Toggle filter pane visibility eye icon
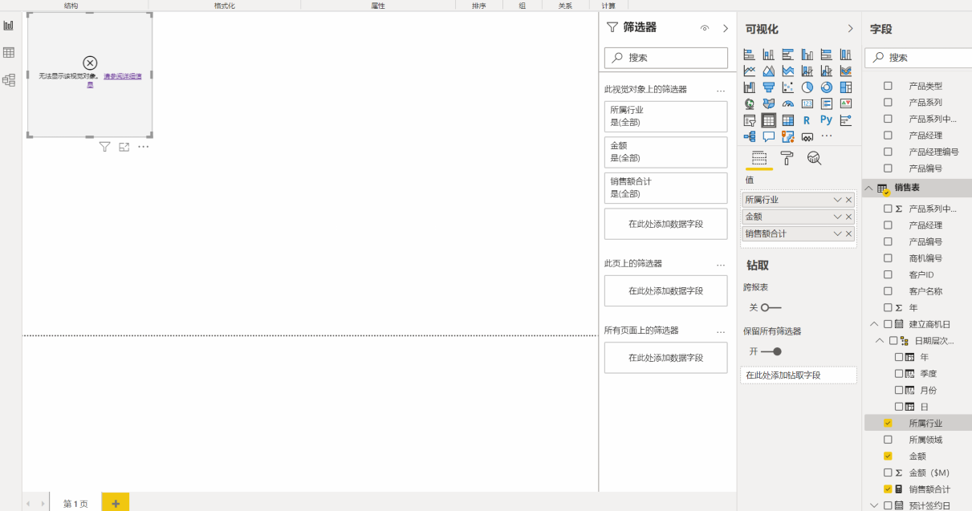Viewport: 972px width, 511px height. click(705, 28)
